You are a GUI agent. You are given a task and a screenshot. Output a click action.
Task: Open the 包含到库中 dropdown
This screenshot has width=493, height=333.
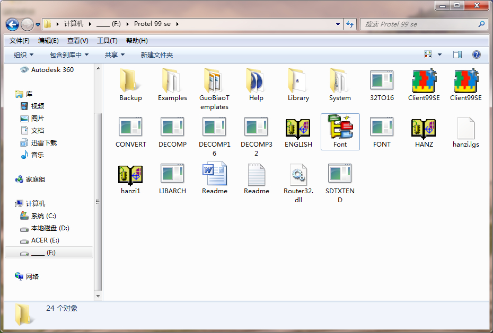pyautogui.click(x=69, y=55)
